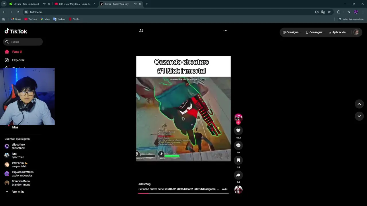Image resolution: width=367 pixels, height=206 pixels.
Task: Open the TikTok profile avatar menu
Action: (x=356, y=32)
